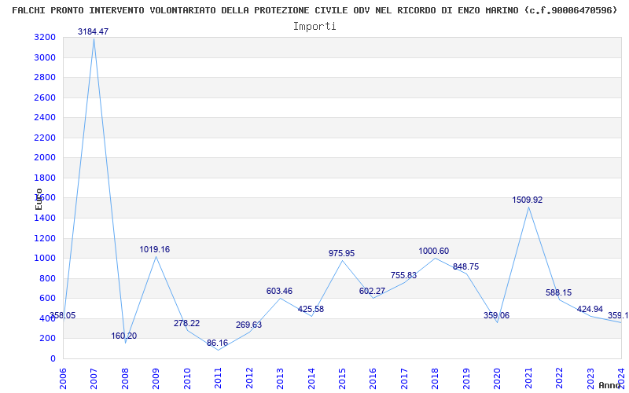The image size is (629, 393).
Task: Click the 358.05 data label
Action: (x=63, y=315)
